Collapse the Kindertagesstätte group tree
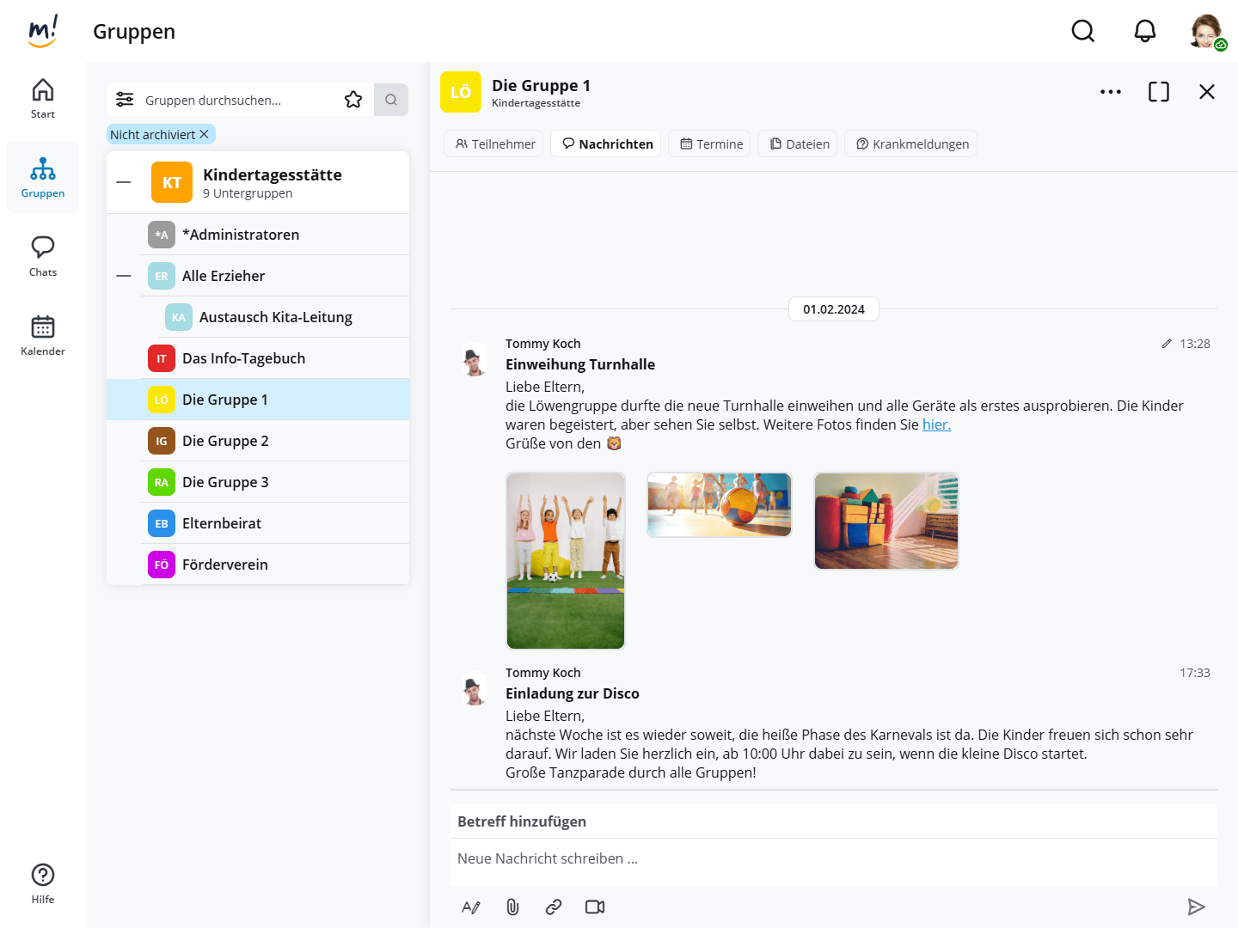The image size is (1238, 928). click(124, 182)
